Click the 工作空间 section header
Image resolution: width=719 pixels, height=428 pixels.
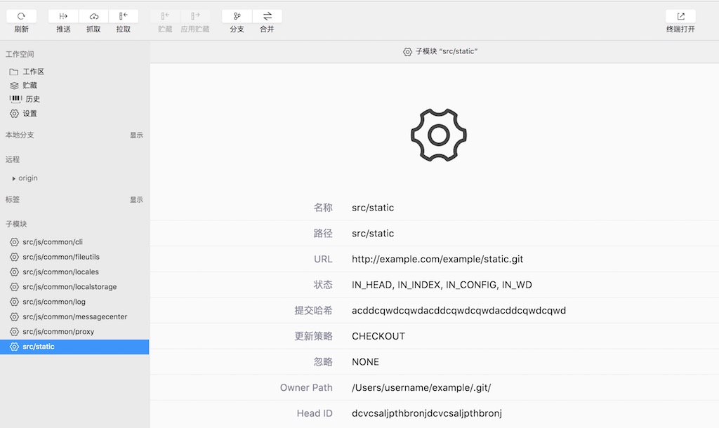pos(20,54)
